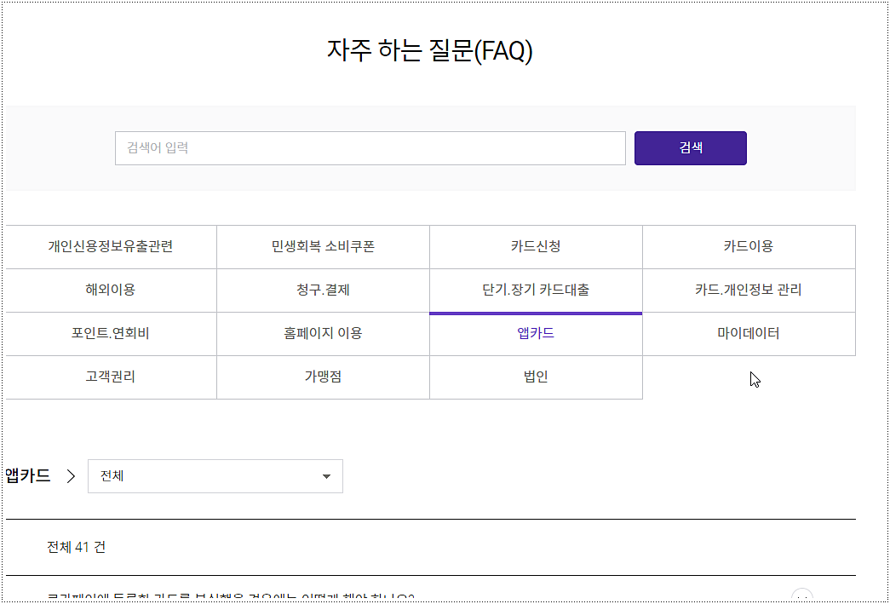Open the 카드.개인정보 관리 category
This screenshot has width=890, height=604.
[749, 290]
